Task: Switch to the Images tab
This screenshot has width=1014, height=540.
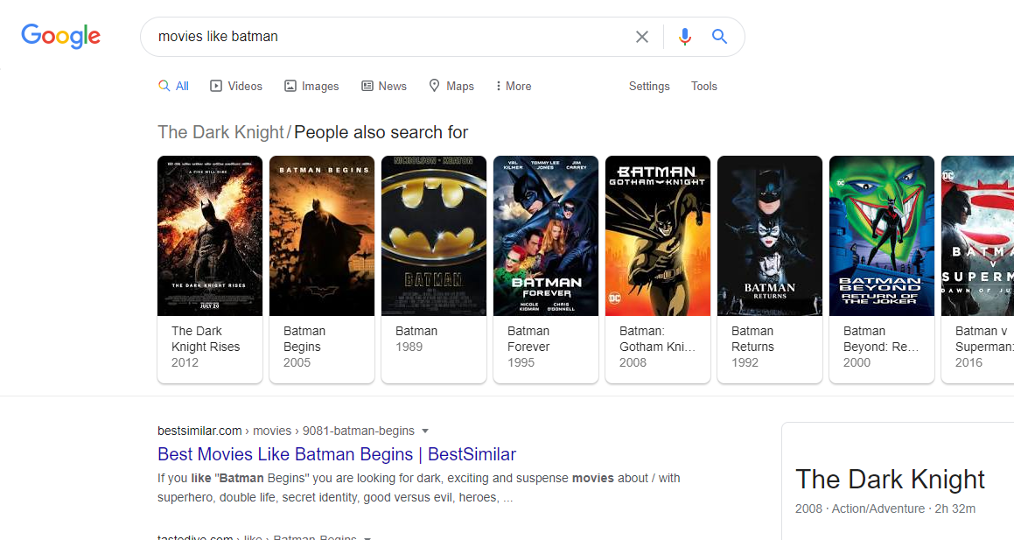Action: tap(311, 86)
